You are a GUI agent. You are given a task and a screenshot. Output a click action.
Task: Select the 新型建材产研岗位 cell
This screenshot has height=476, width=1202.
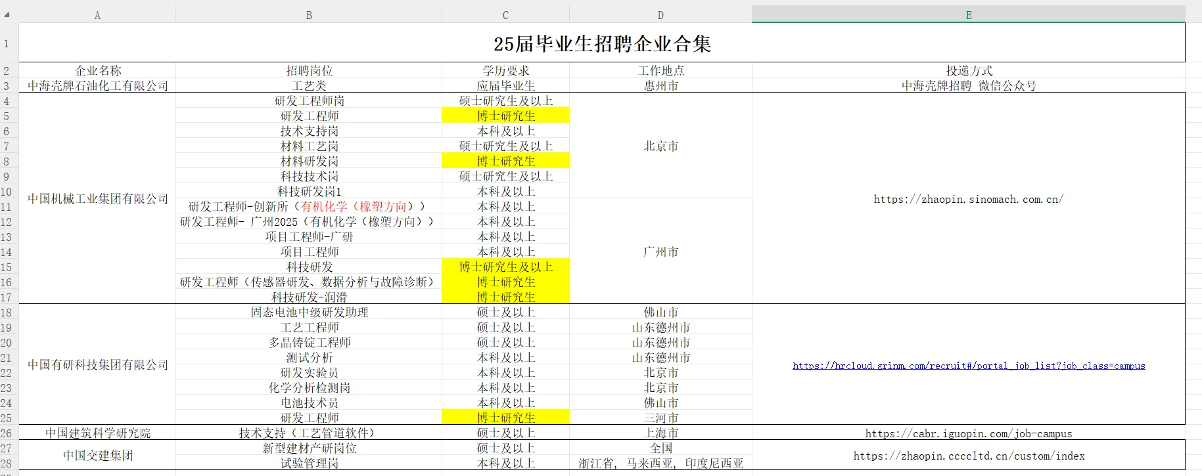pyautogui.click(x=309, y=448)
